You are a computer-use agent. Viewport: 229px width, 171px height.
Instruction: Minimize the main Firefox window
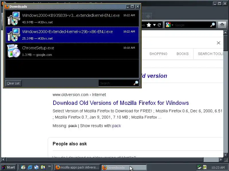coord(215,4)
